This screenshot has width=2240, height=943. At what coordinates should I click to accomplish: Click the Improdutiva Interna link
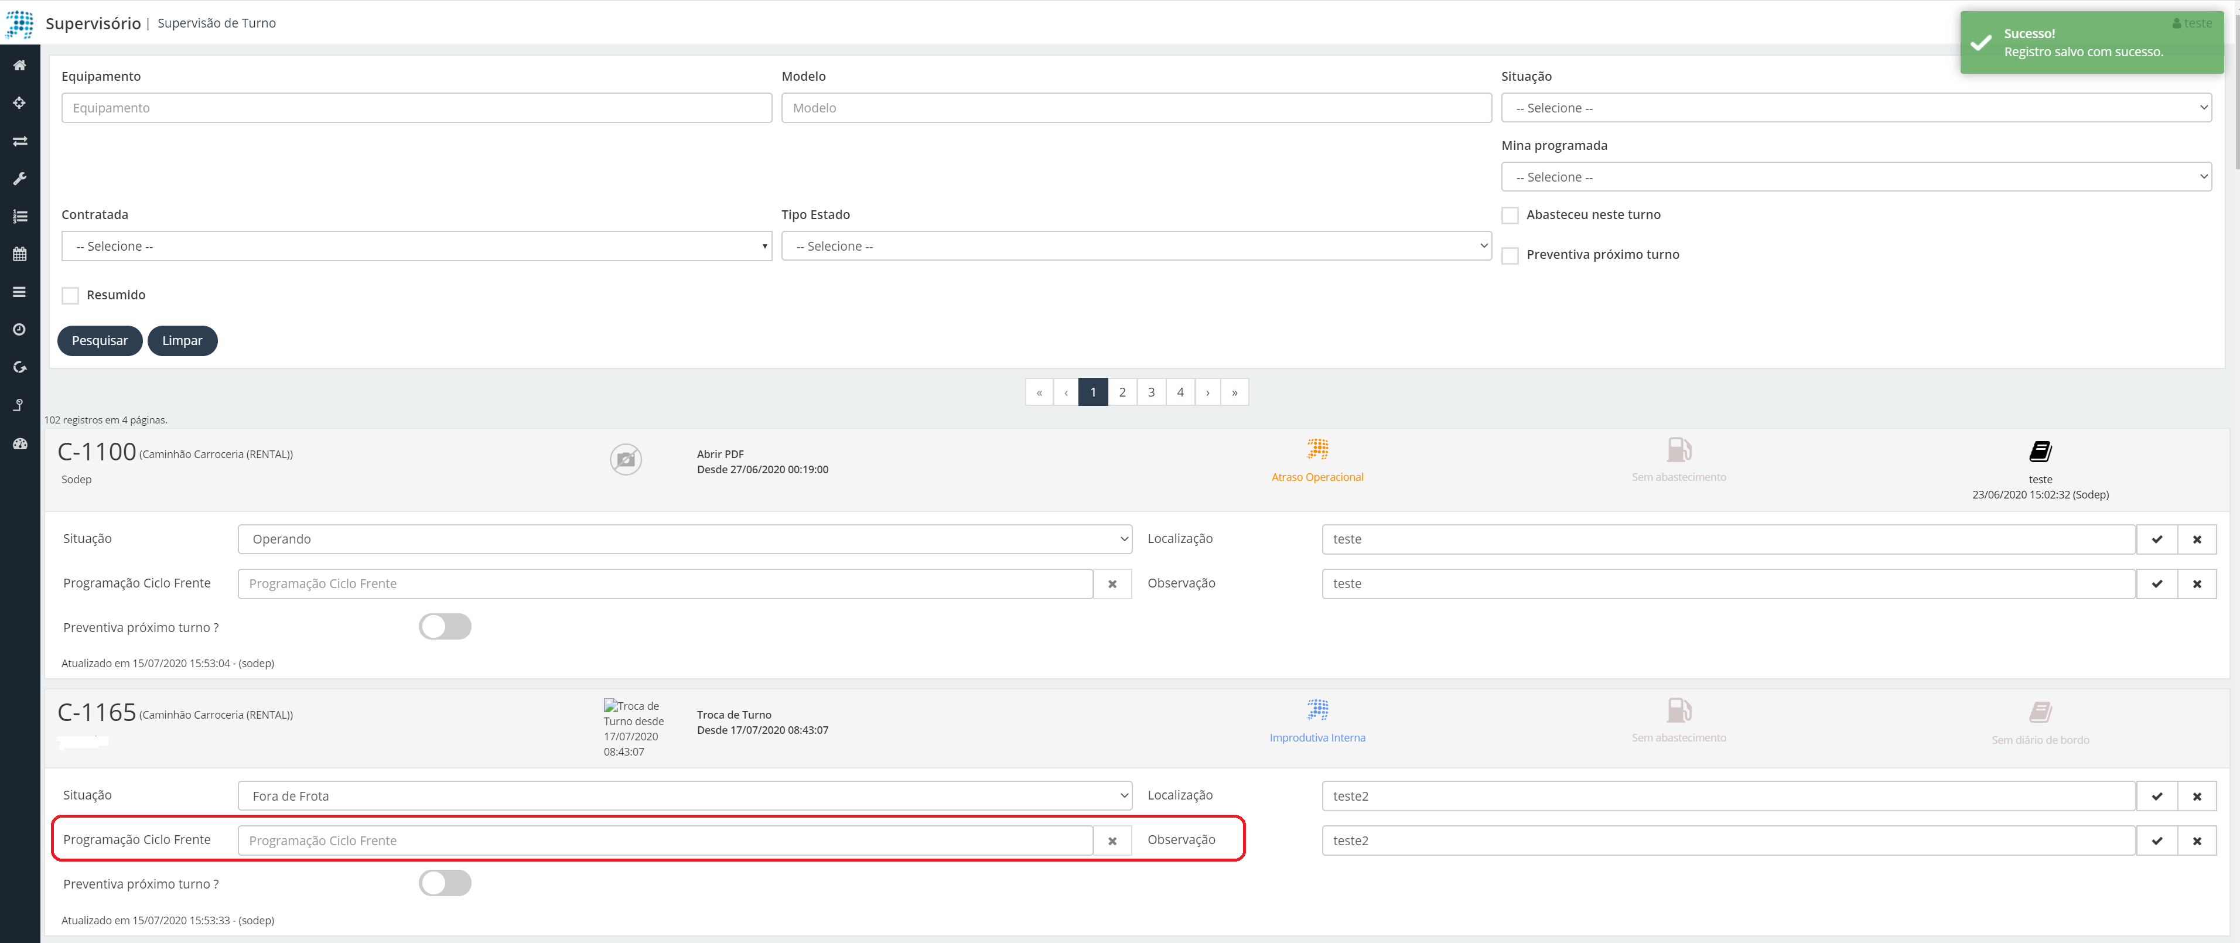pyautogui.click(x=1317, y=738)
